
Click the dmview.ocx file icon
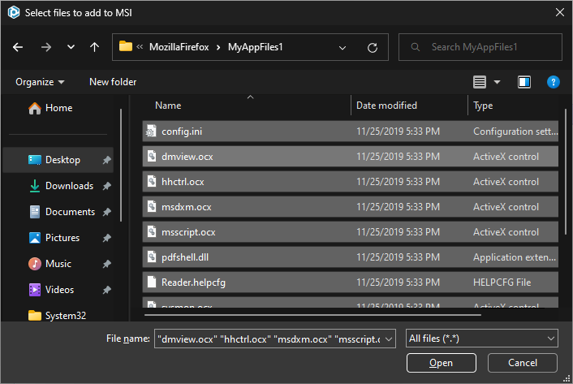(x=151, y=157)
